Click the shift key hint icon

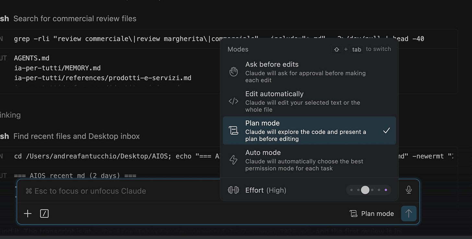click(x=336, y=49)
